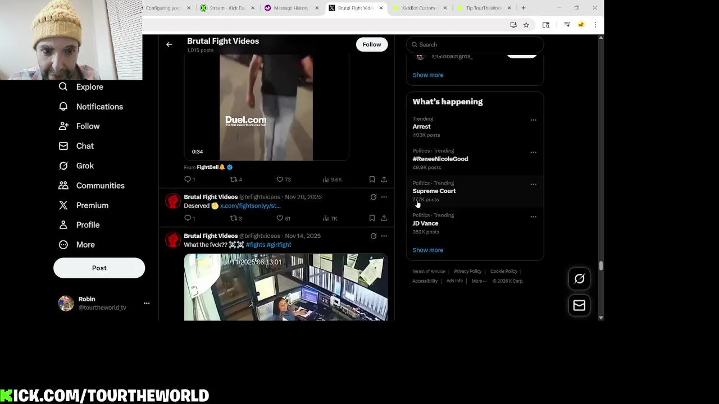
Task: Follow Brutal Fight Videos
Action: [371, 44]
